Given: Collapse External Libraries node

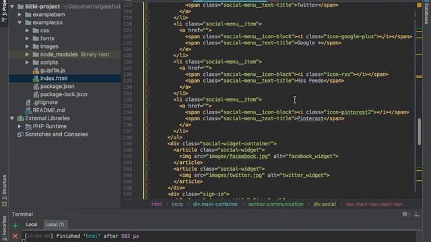Looking at the screenshot, I should pos(12,118).
